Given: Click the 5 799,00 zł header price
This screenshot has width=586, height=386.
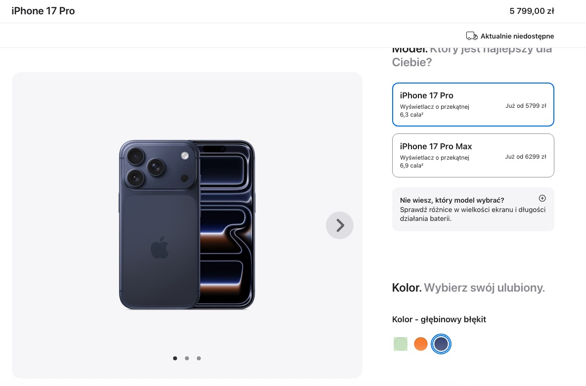Looking at the screenshot, I should coord(532,11).
